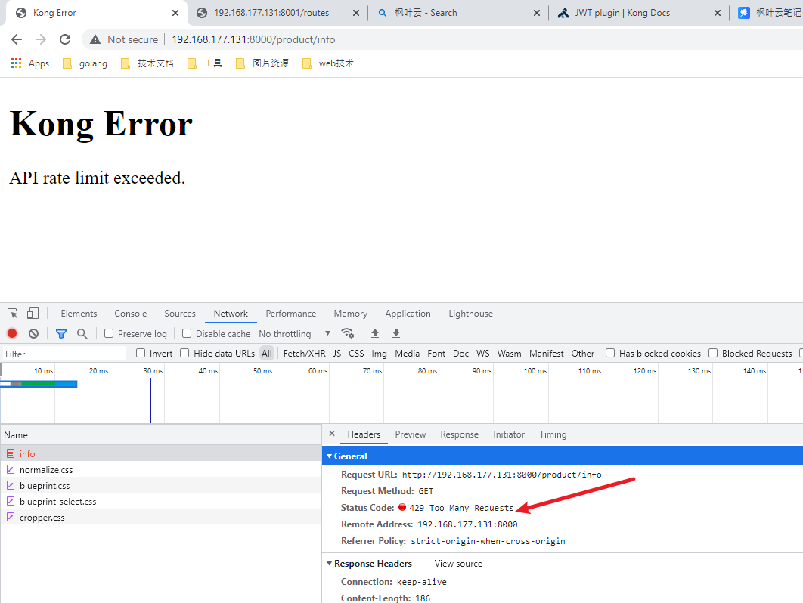Go back with the browser back arrow

[x=17, y=39]
